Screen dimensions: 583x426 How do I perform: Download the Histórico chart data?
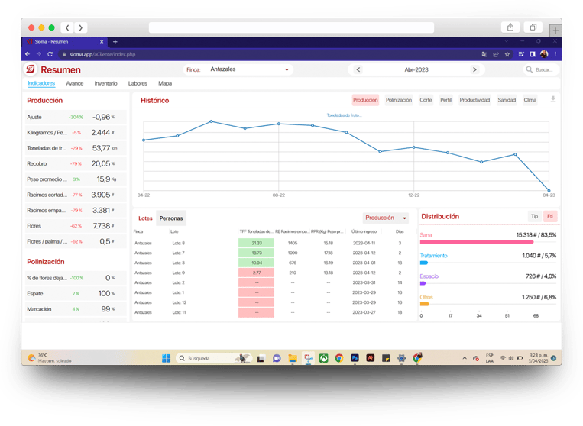553,98
